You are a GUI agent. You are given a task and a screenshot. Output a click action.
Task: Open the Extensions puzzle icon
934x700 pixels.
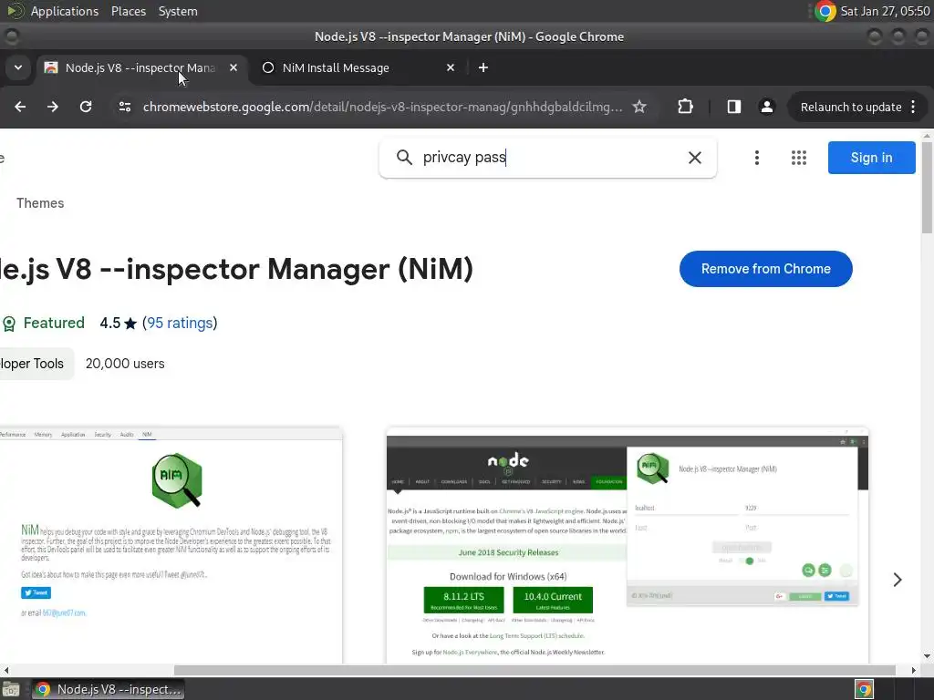pos(685,107)
